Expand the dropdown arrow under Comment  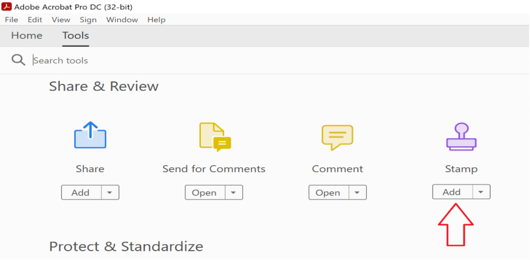[x=357, y=193]
